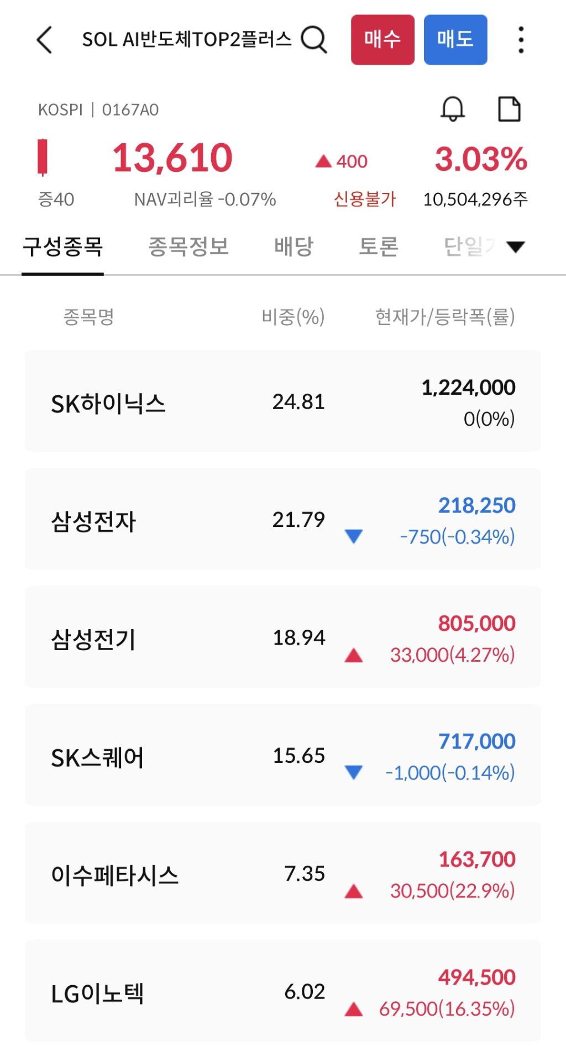
Task: Select the 구성종목 tab
Action: 62,247
